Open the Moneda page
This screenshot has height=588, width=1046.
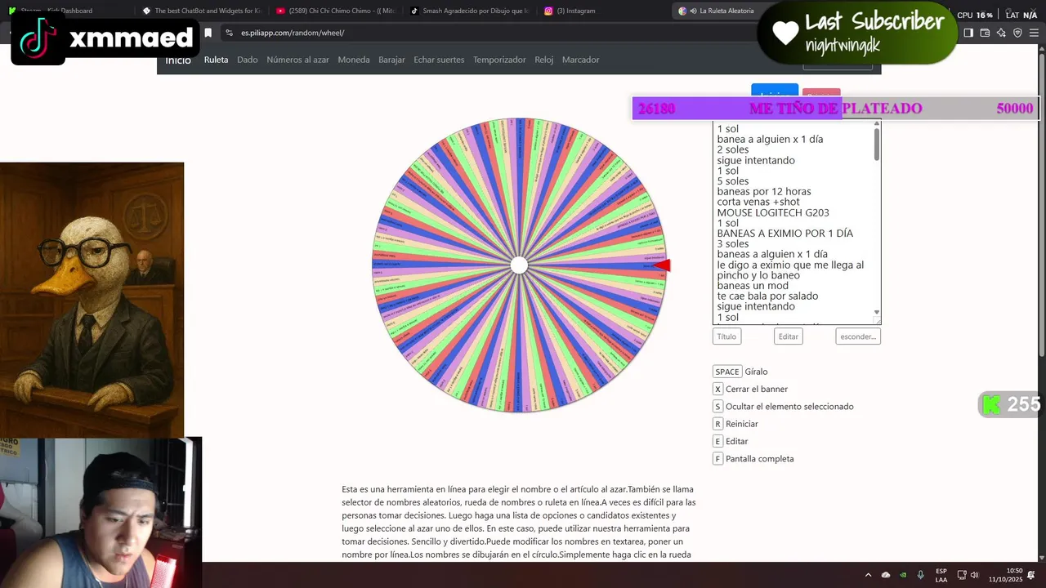tap(354, 60)
